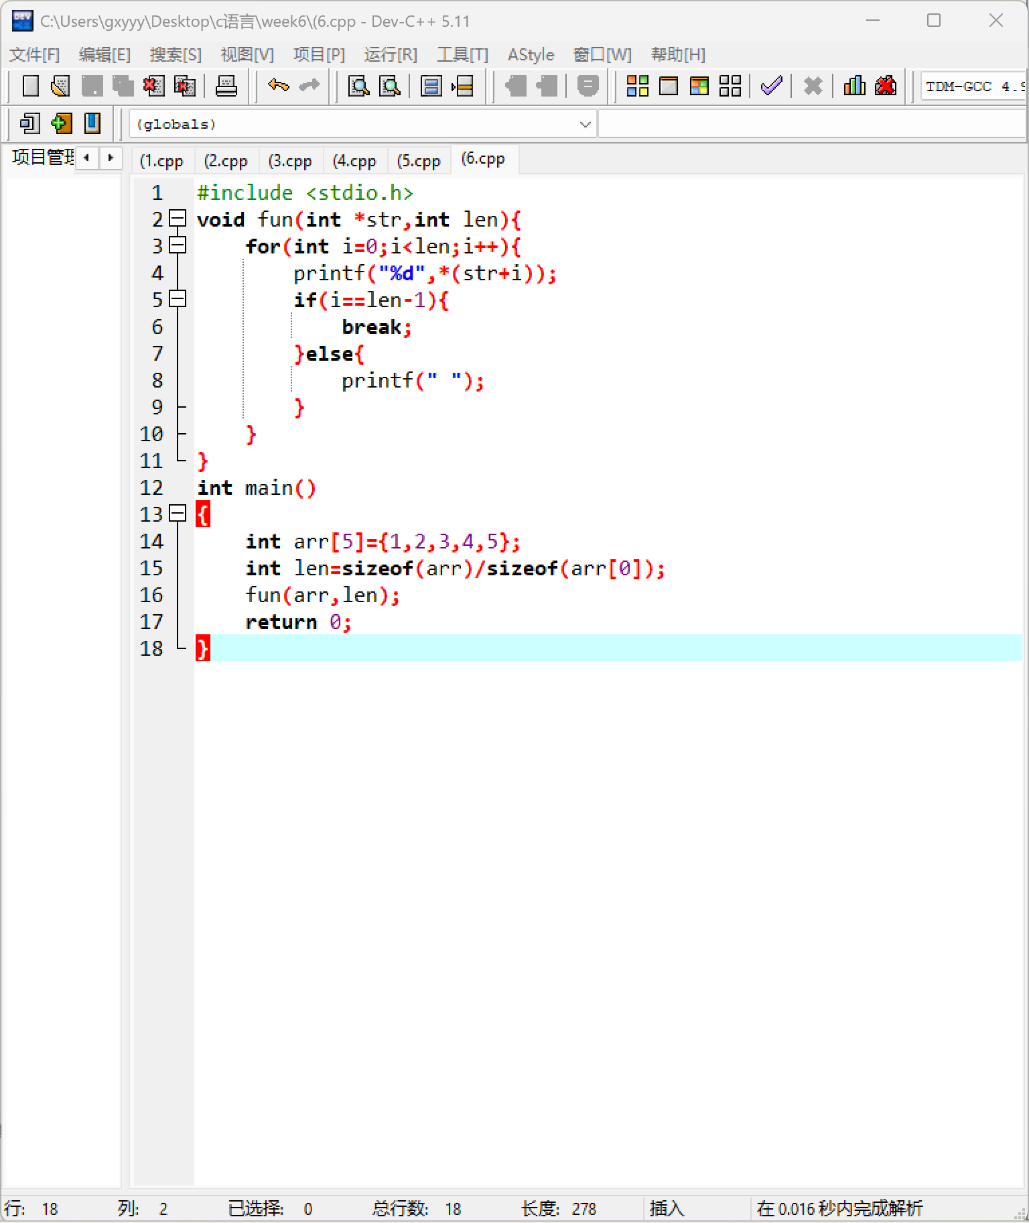Image resolution: width=1029 pixels, height=1223 pixels.
Task: Click the blue Goto bookmark icon
Action: tap(92, 123)
